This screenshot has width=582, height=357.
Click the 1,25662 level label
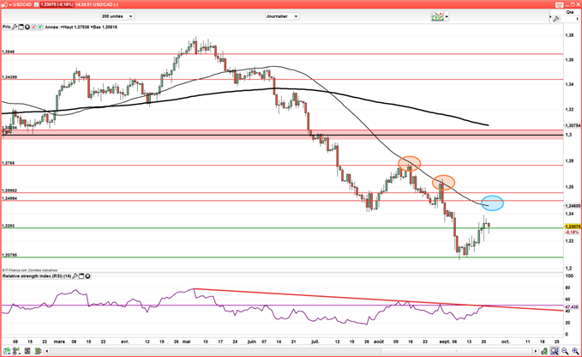pyautogui.click(x=9, y=191)
